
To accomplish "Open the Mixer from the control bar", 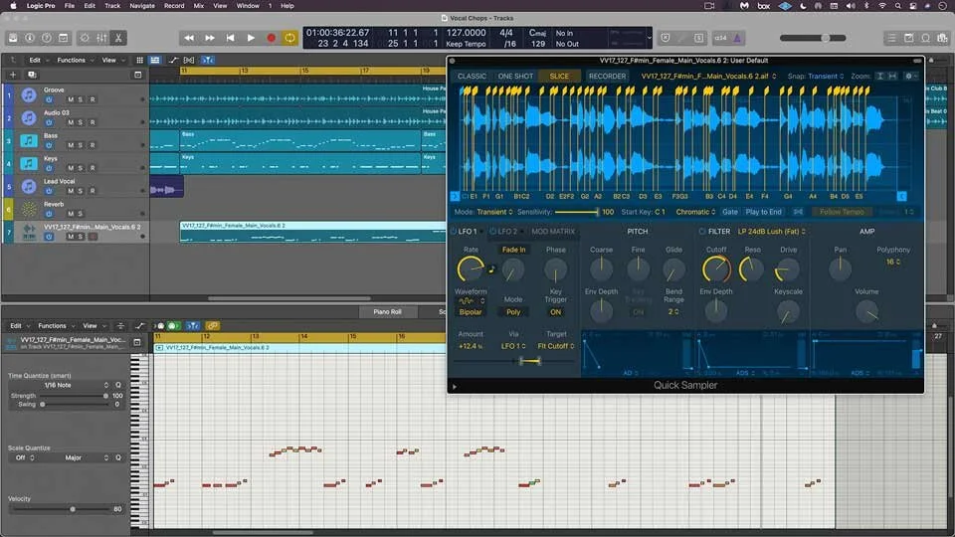I will click(x=101, y=38).
